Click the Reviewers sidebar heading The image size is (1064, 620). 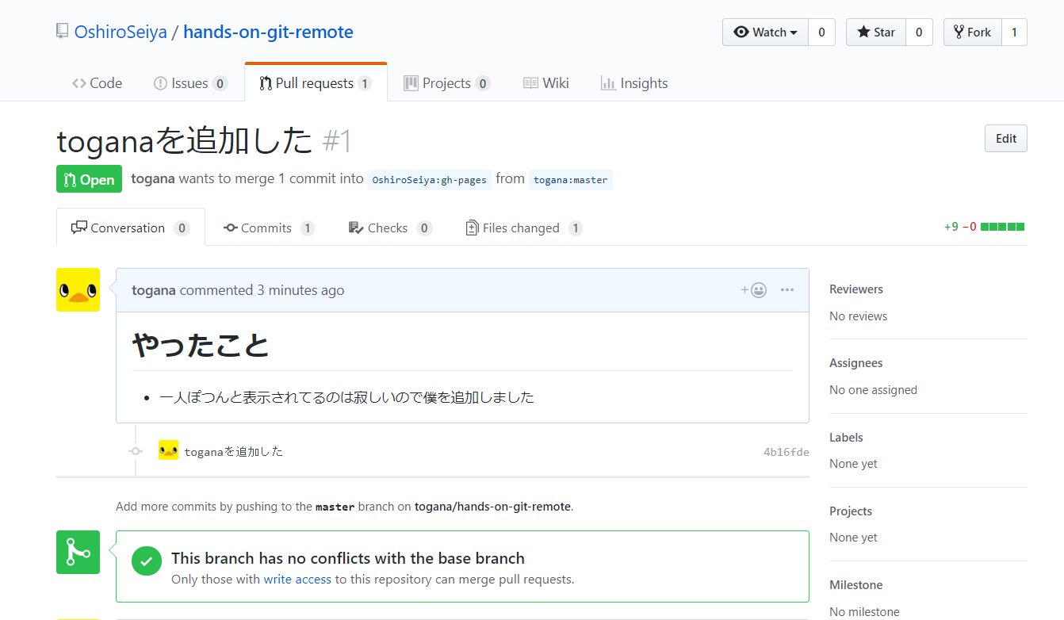click(856, 289)
